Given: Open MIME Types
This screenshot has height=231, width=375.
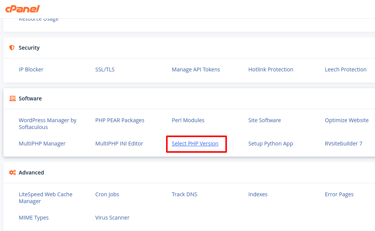Looking at the screenshot, I should point(34,218).
